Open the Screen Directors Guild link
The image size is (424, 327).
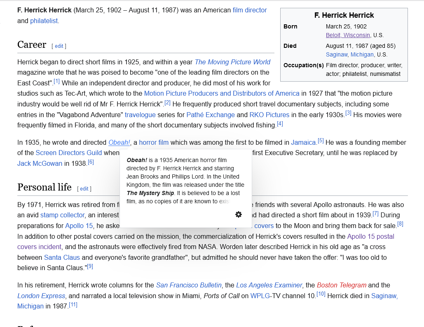coord(69,153)
